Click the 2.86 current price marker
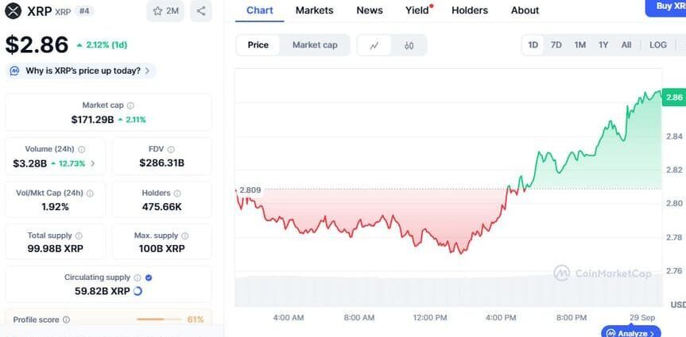Screen dimensions: 686x337 tap(674, 98)
